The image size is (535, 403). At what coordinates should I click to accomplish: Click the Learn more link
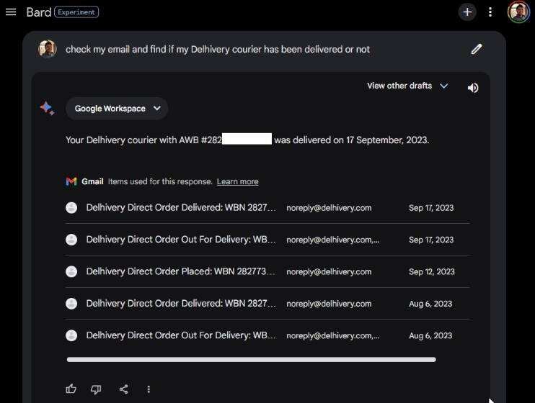[237, 181]
